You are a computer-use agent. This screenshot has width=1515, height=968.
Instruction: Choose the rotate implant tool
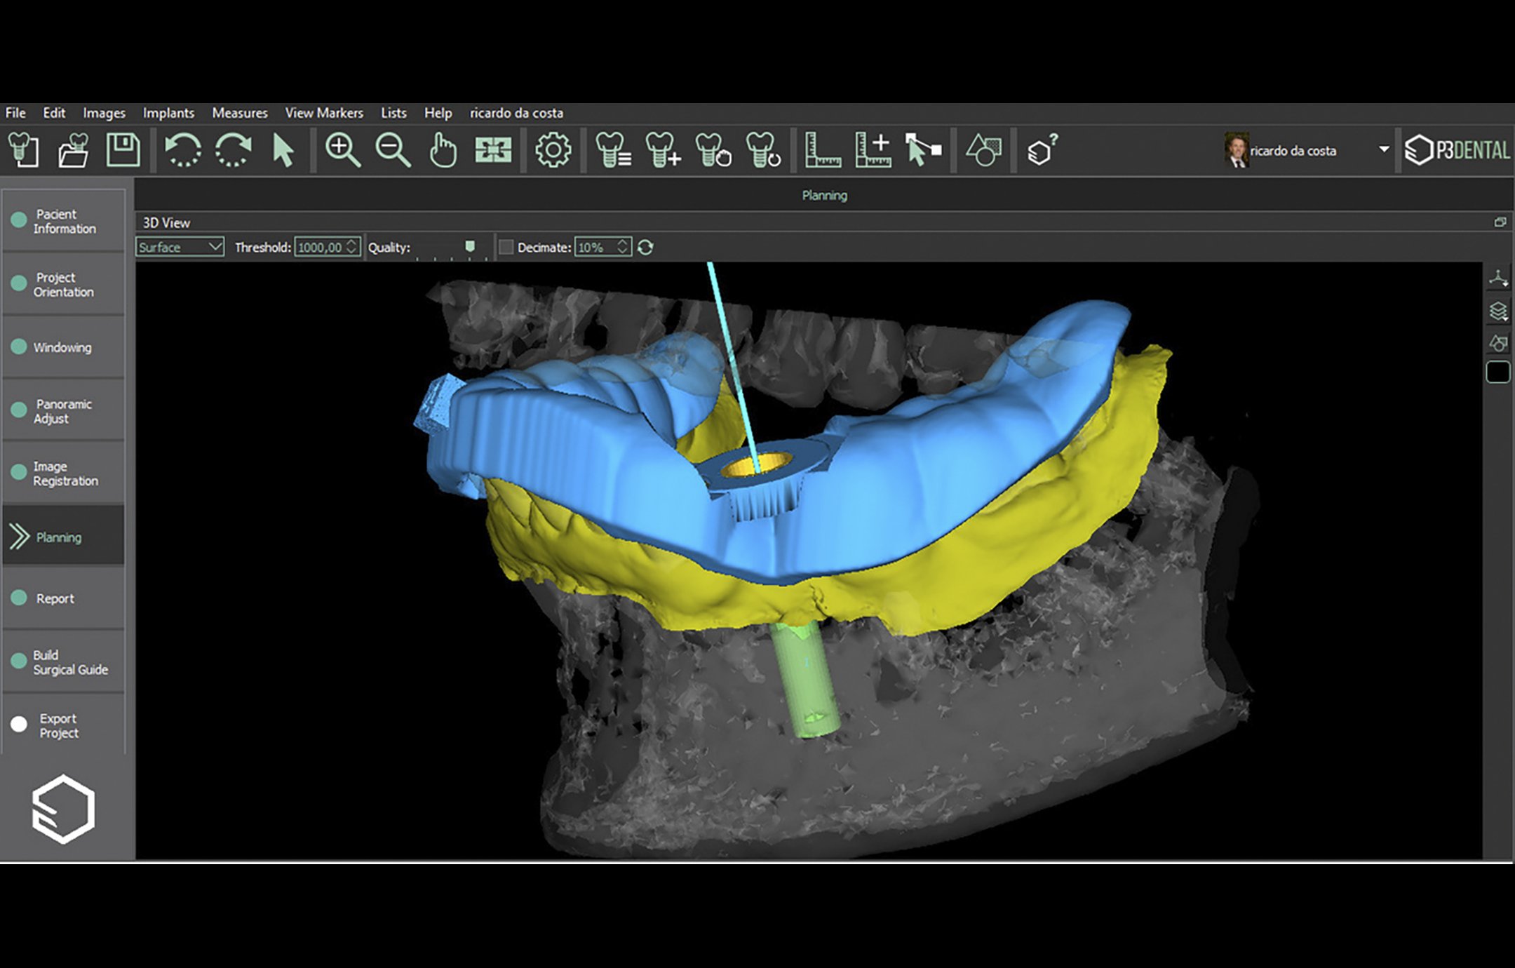(763, 150)
